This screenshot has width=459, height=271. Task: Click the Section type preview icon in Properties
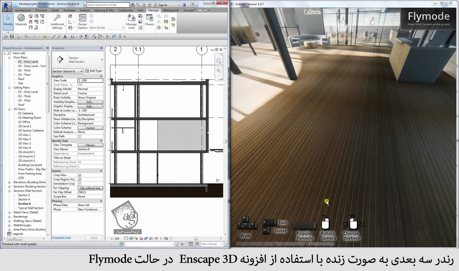point(60,60)
